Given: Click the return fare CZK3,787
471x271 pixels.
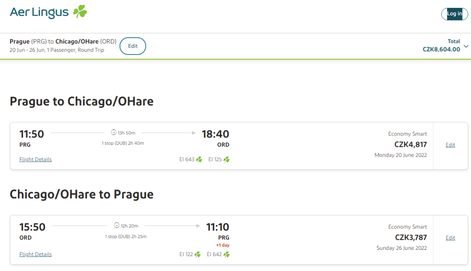Looking at the screenshot, I should coord(411,238).
